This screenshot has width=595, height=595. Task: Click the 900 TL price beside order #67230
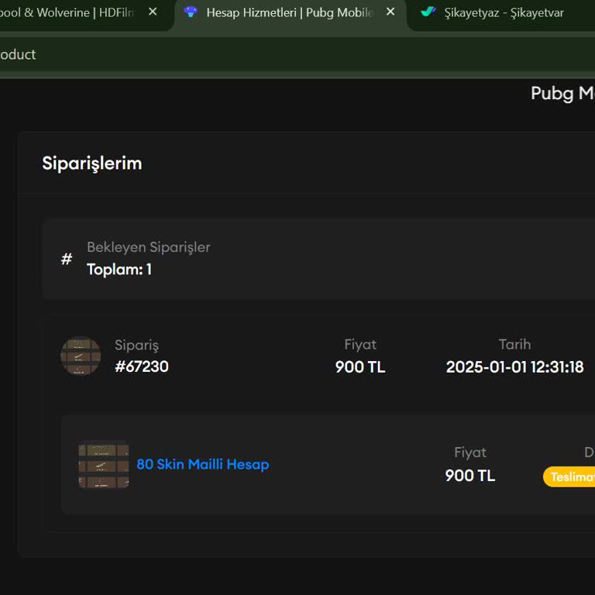(x=360, y=367)
